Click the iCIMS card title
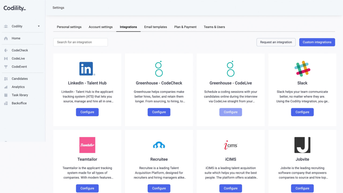 [x=230, y=159]
